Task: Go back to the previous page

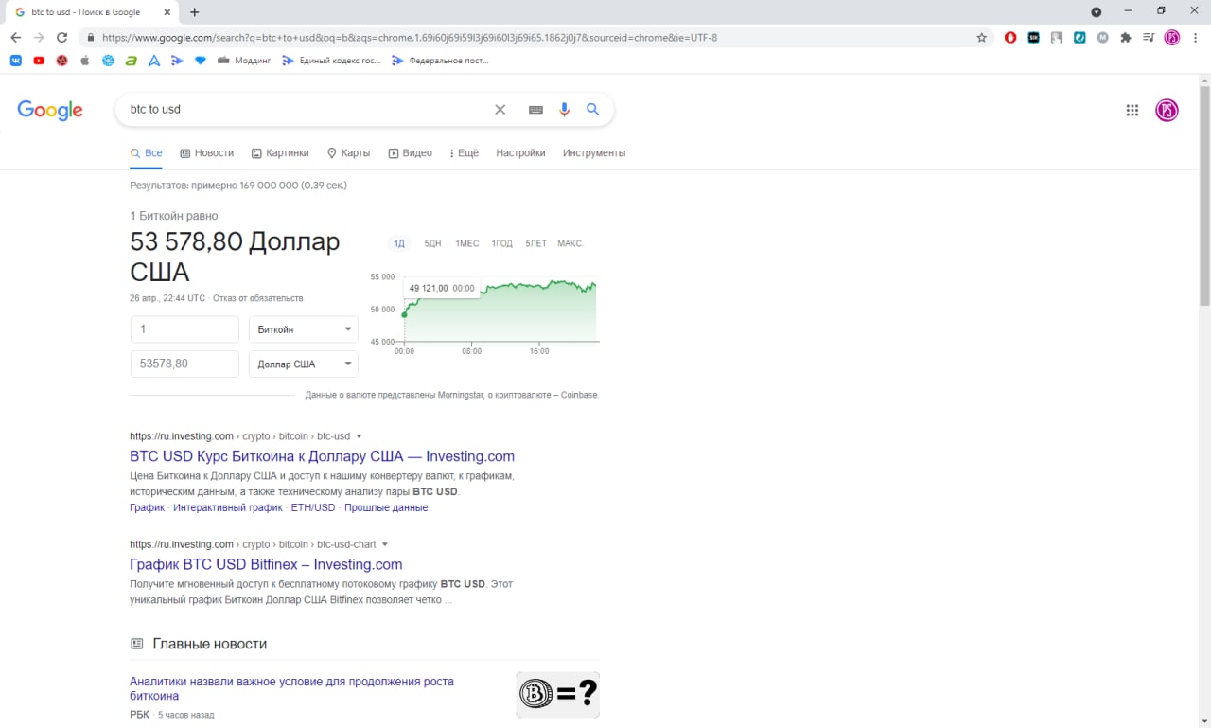Action: (15, 38)
